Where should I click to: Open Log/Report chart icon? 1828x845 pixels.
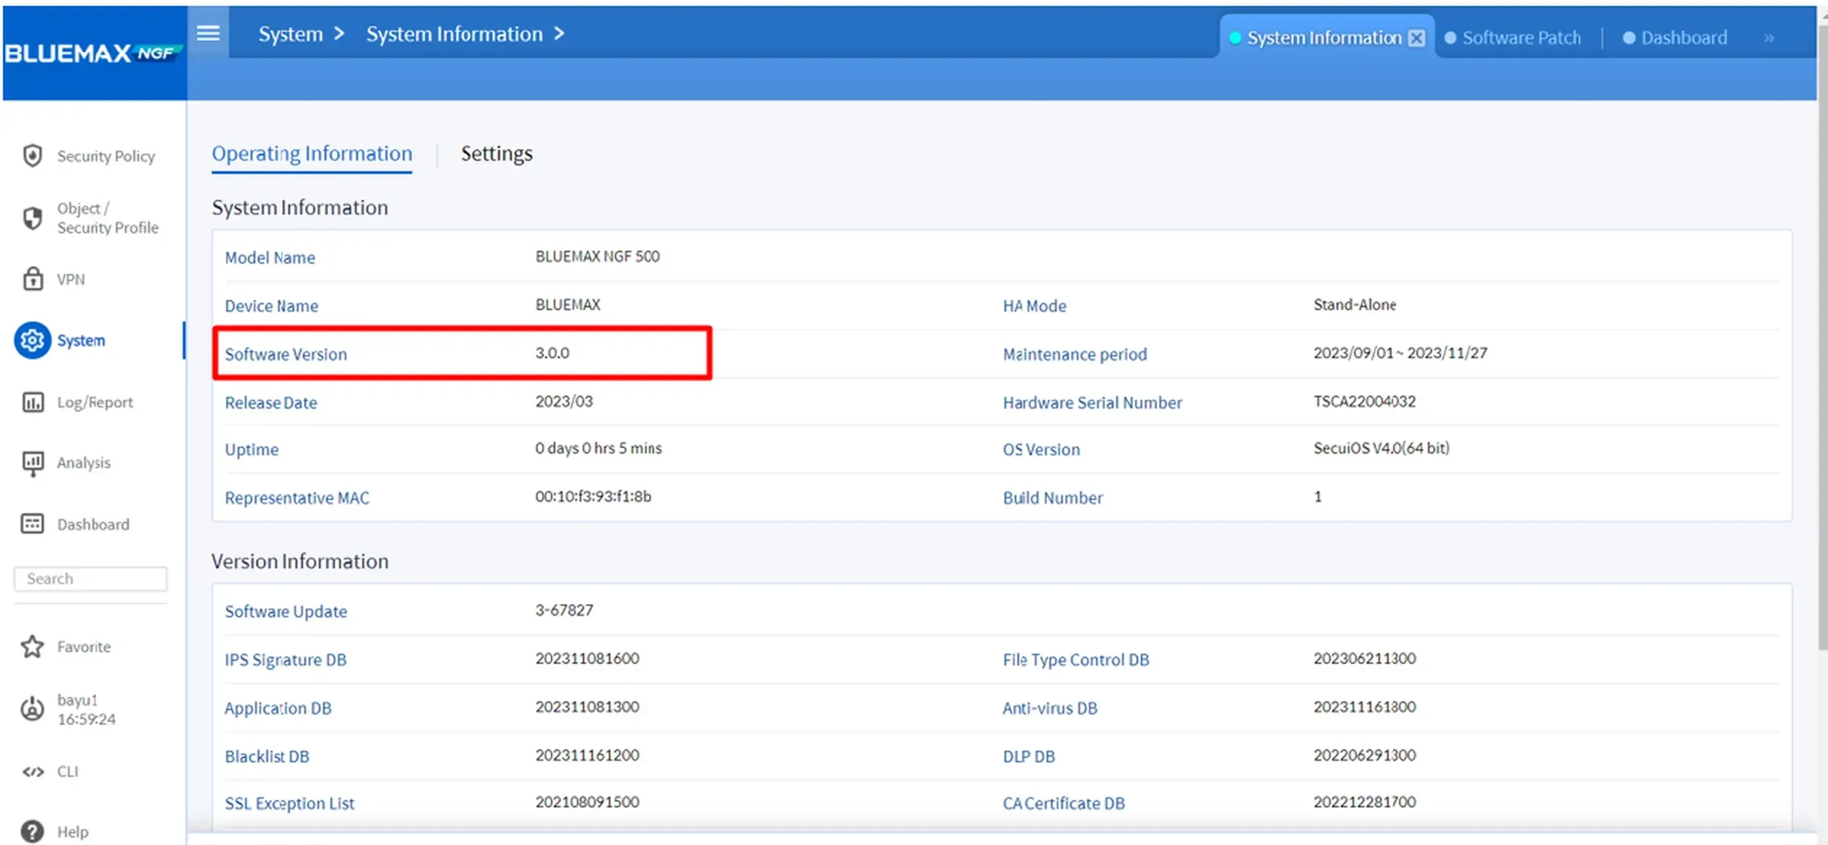pos(33,401)
